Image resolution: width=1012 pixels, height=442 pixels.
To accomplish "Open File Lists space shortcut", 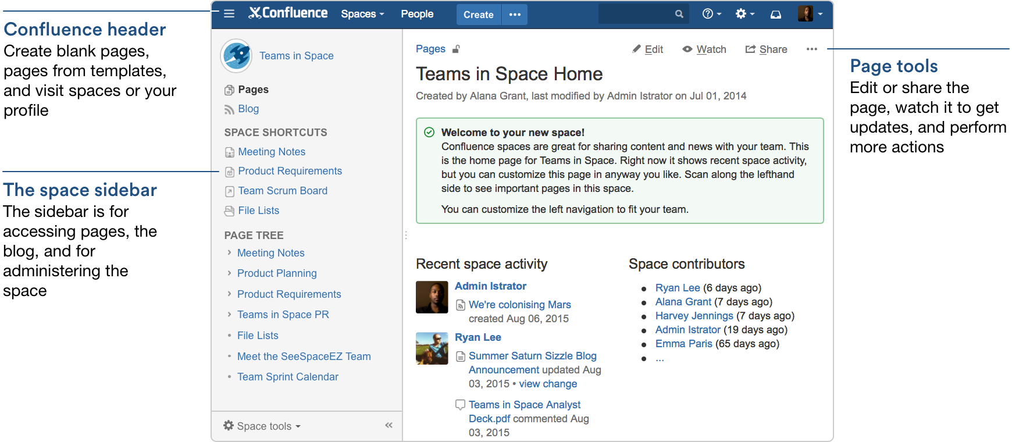I will (258, 211).
